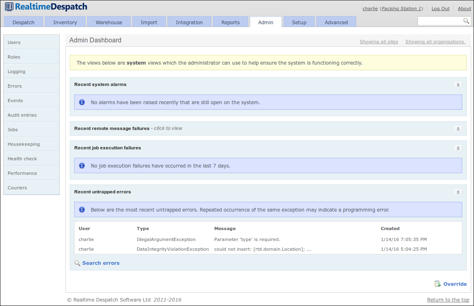Click charlie in the IllegalArgumentException row
The height and width of the screenshot is (306, 474).
tap(86, 239)
